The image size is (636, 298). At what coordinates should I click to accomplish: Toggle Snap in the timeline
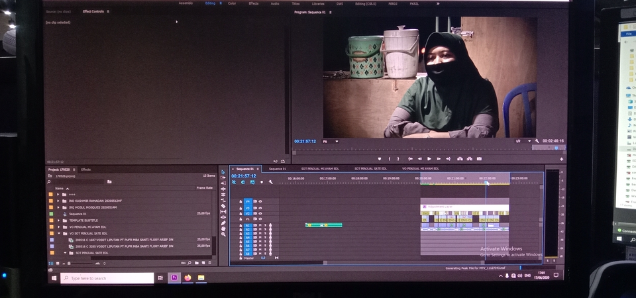point(242,183)
